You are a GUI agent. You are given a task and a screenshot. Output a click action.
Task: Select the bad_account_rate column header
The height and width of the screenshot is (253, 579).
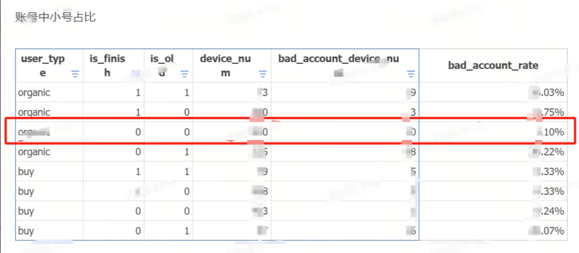493,66
